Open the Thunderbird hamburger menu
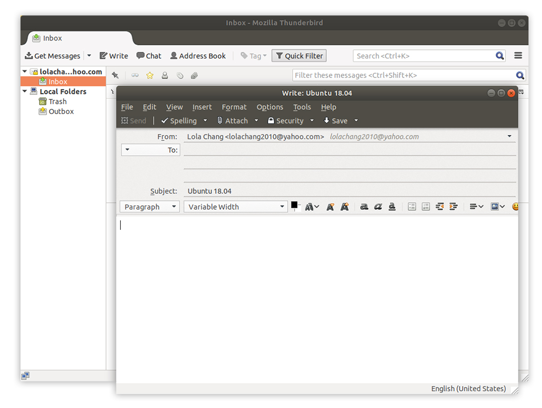This screenshot has height=408, width=542. tap(518, 55)
